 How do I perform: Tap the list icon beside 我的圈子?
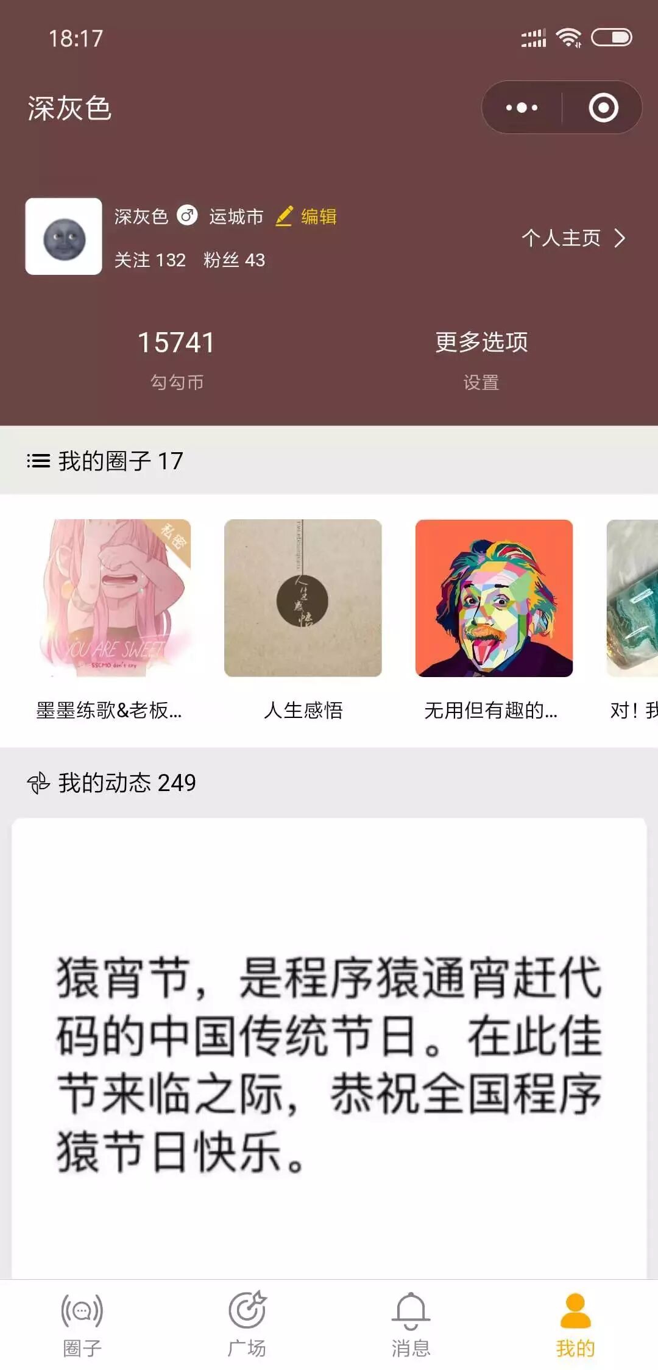tap(38, 461)
